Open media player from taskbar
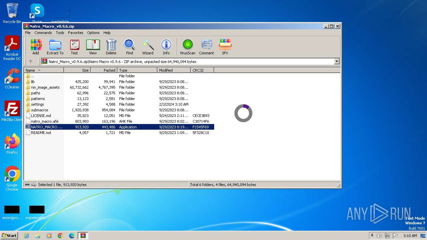 (x=49, y=236)
